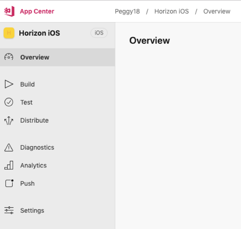The height and width of the screenshot is (229, 241).
Task: Click the Horizon iOS breadcrumb link
Action: (x=172, y=12)
